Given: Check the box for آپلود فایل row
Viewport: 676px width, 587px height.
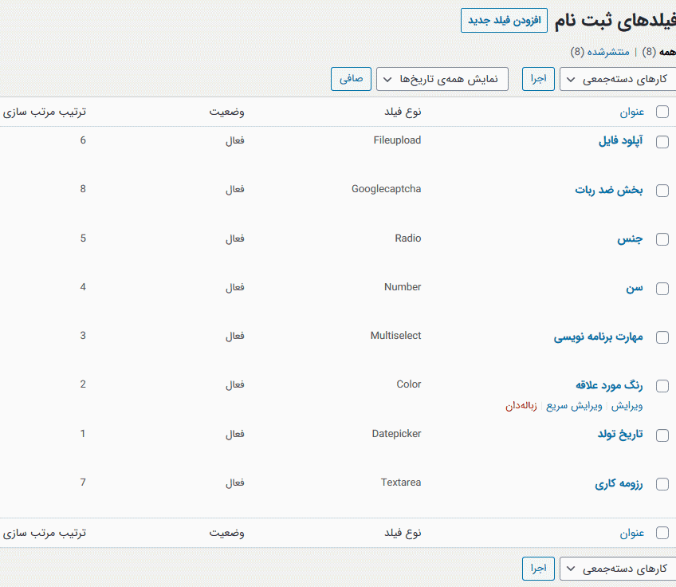Looking at the screenshot, I should tap(662, 142).
